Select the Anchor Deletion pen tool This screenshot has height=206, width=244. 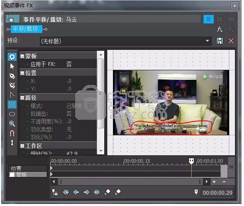click(12, 85)
